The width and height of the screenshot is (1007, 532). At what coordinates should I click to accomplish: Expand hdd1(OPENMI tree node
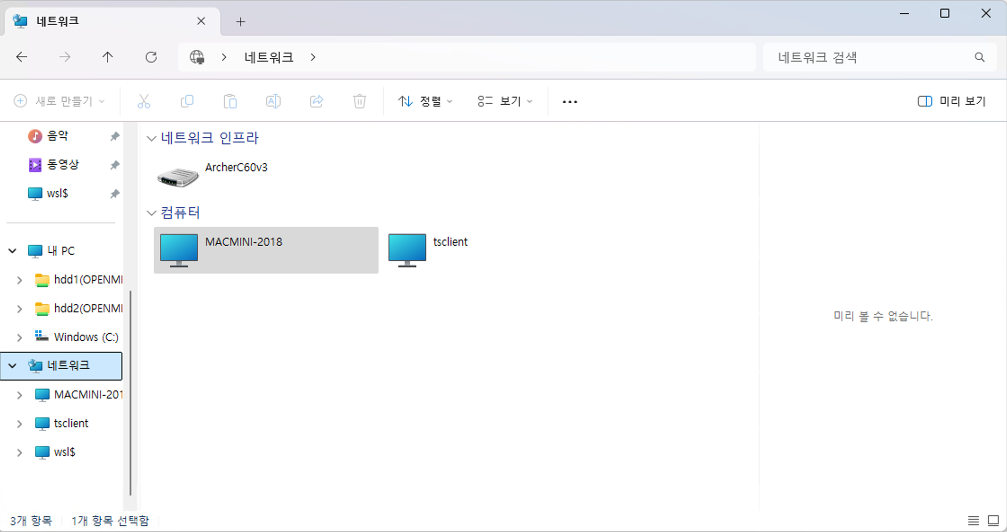(x=20, y=280)
